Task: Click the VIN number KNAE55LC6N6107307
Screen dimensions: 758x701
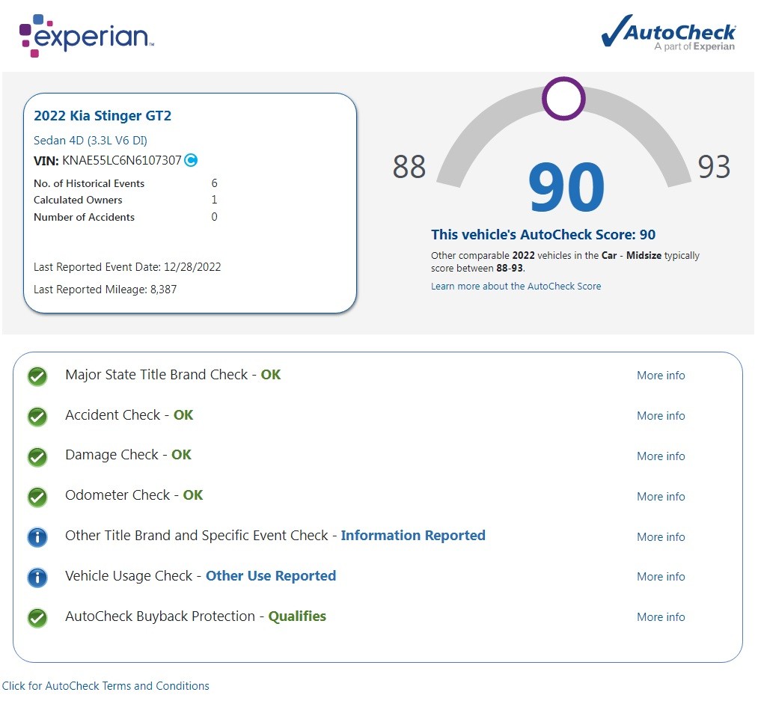Action: 122,161
